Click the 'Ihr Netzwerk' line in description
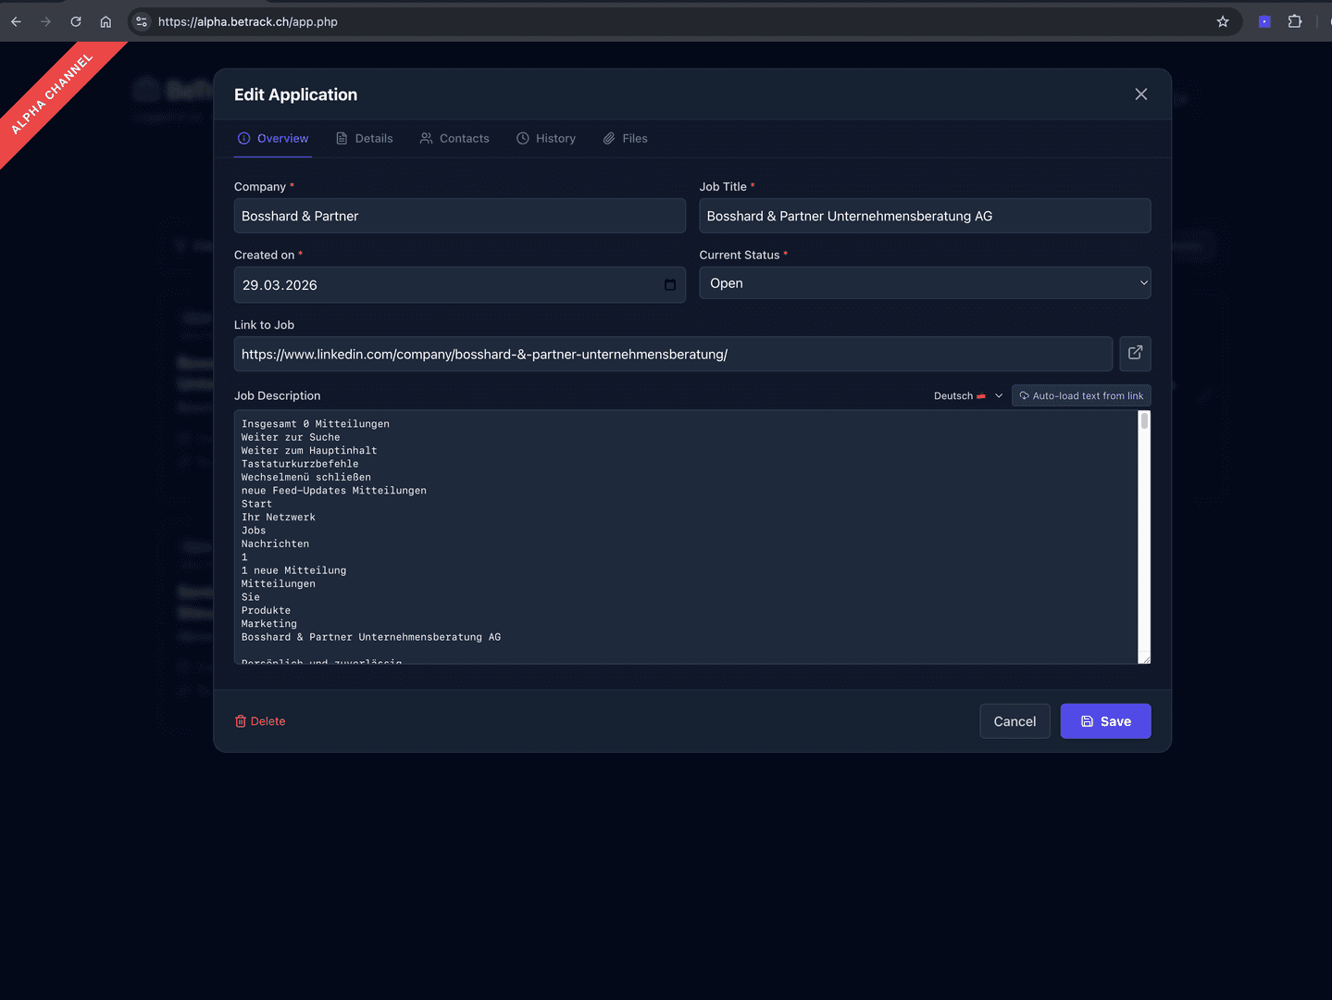The height and width of the screenshot is (1000, 1332). 278,518
